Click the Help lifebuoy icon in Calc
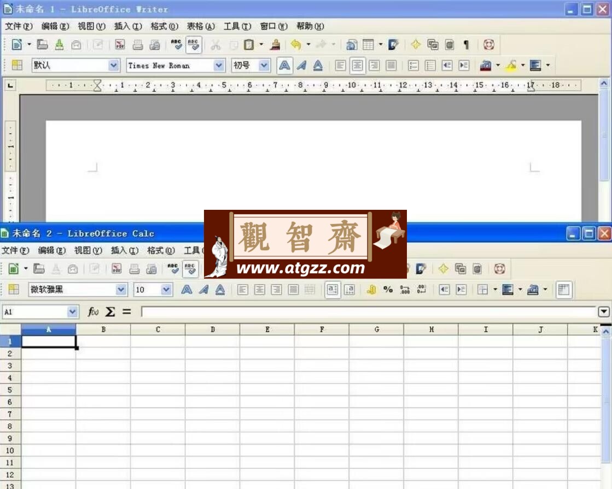This screenshot has width=612, height=489. click(x=499, y=269)
